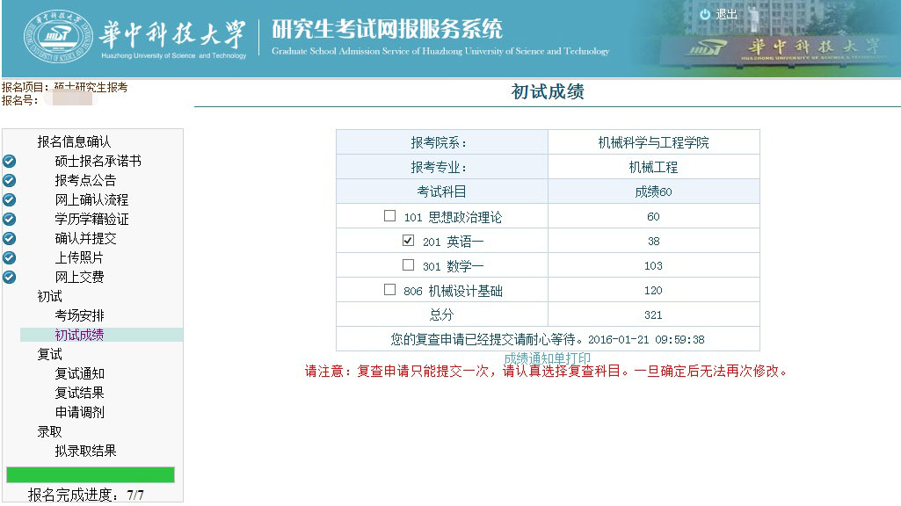Image resolution: width=901 pixels, height=506 pixels.
Task: Click checkmark icon beside 网上确认流程
Action: tap(10, 200)
